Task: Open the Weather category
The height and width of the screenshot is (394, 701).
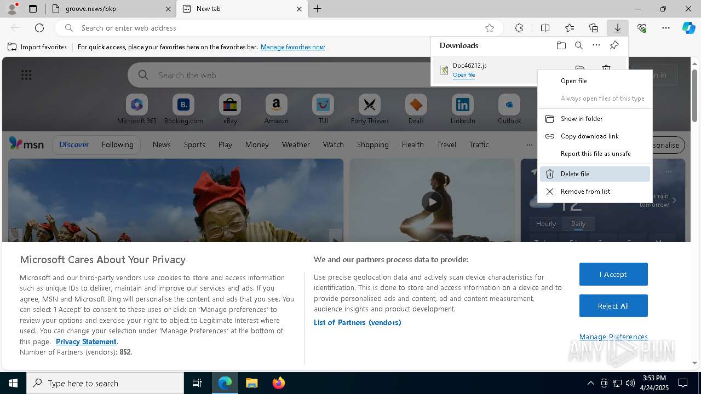Action: coord(296,144)
